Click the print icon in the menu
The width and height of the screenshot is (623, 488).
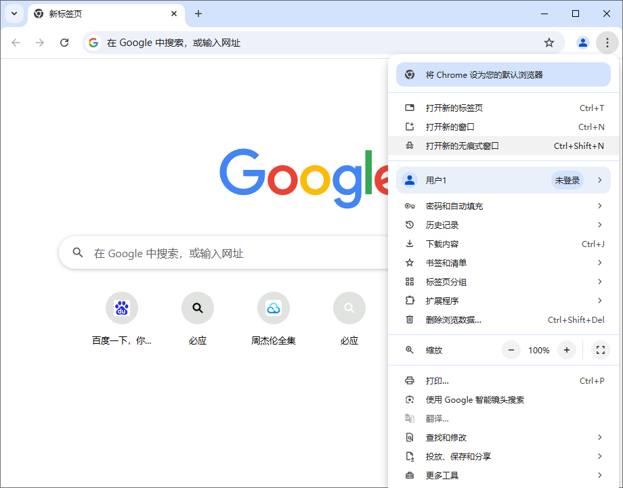point(410,380)
